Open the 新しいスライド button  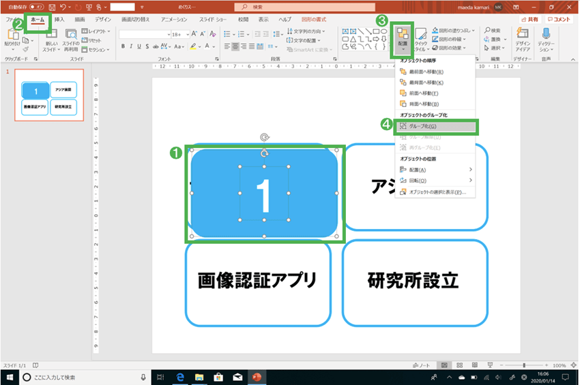(51, 41)
